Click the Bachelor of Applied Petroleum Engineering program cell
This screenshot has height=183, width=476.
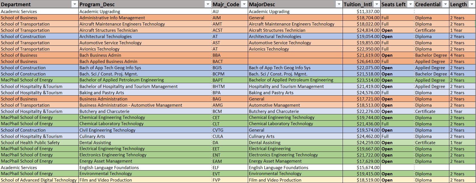(121, 80)
